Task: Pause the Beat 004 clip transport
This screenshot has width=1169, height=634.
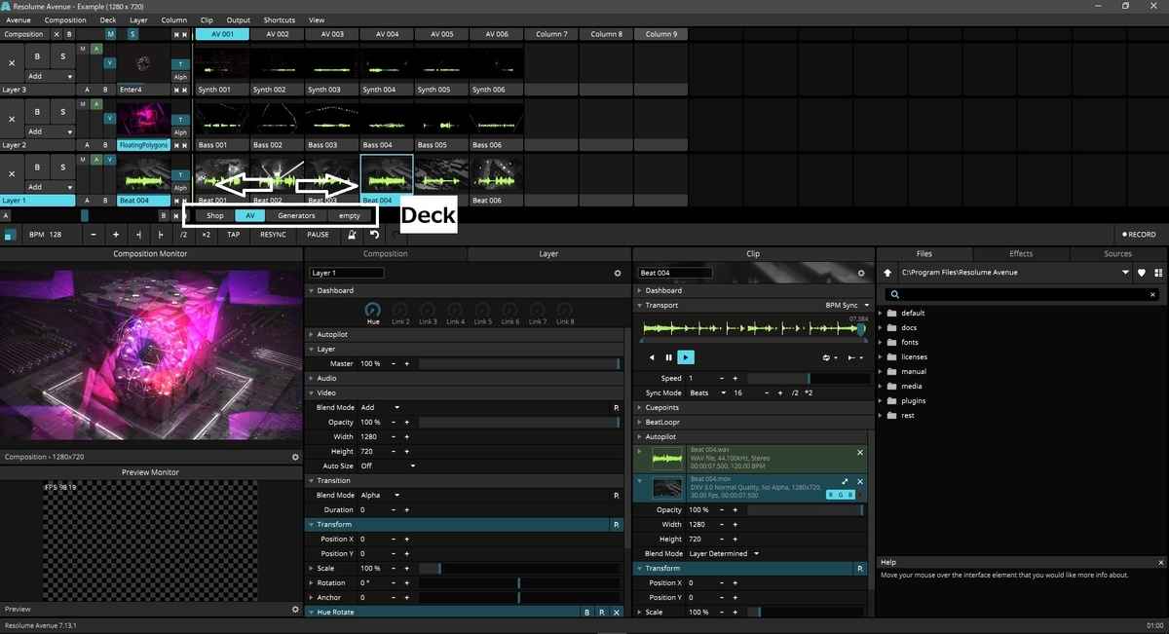Action: pos(668,357)
